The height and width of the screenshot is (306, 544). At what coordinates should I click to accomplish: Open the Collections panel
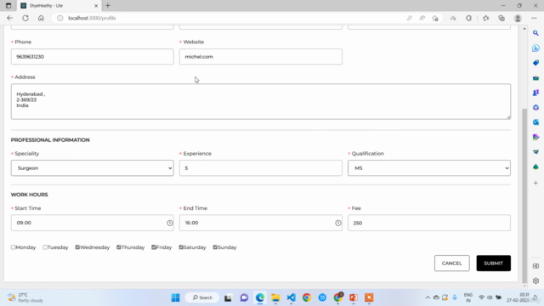tap(501, 18)
